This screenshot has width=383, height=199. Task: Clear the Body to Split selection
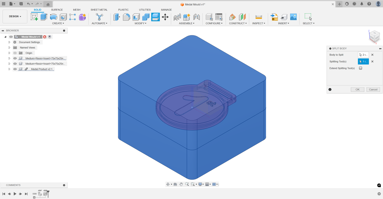pos(372,55)
